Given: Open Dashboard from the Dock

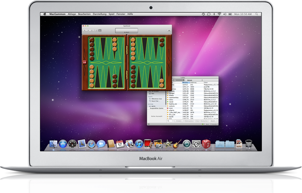Looking at the screenshot, I should tap(72, 144).
